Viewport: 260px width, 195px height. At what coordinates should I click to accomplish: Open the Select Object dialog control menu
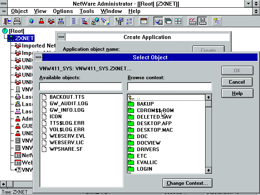[x=39, y=57]
